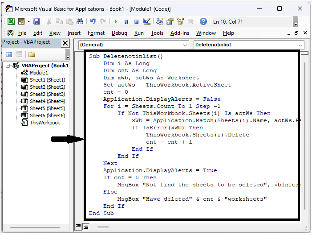Undo the last edit
This screenshot has width=312, height=235.
93,21
